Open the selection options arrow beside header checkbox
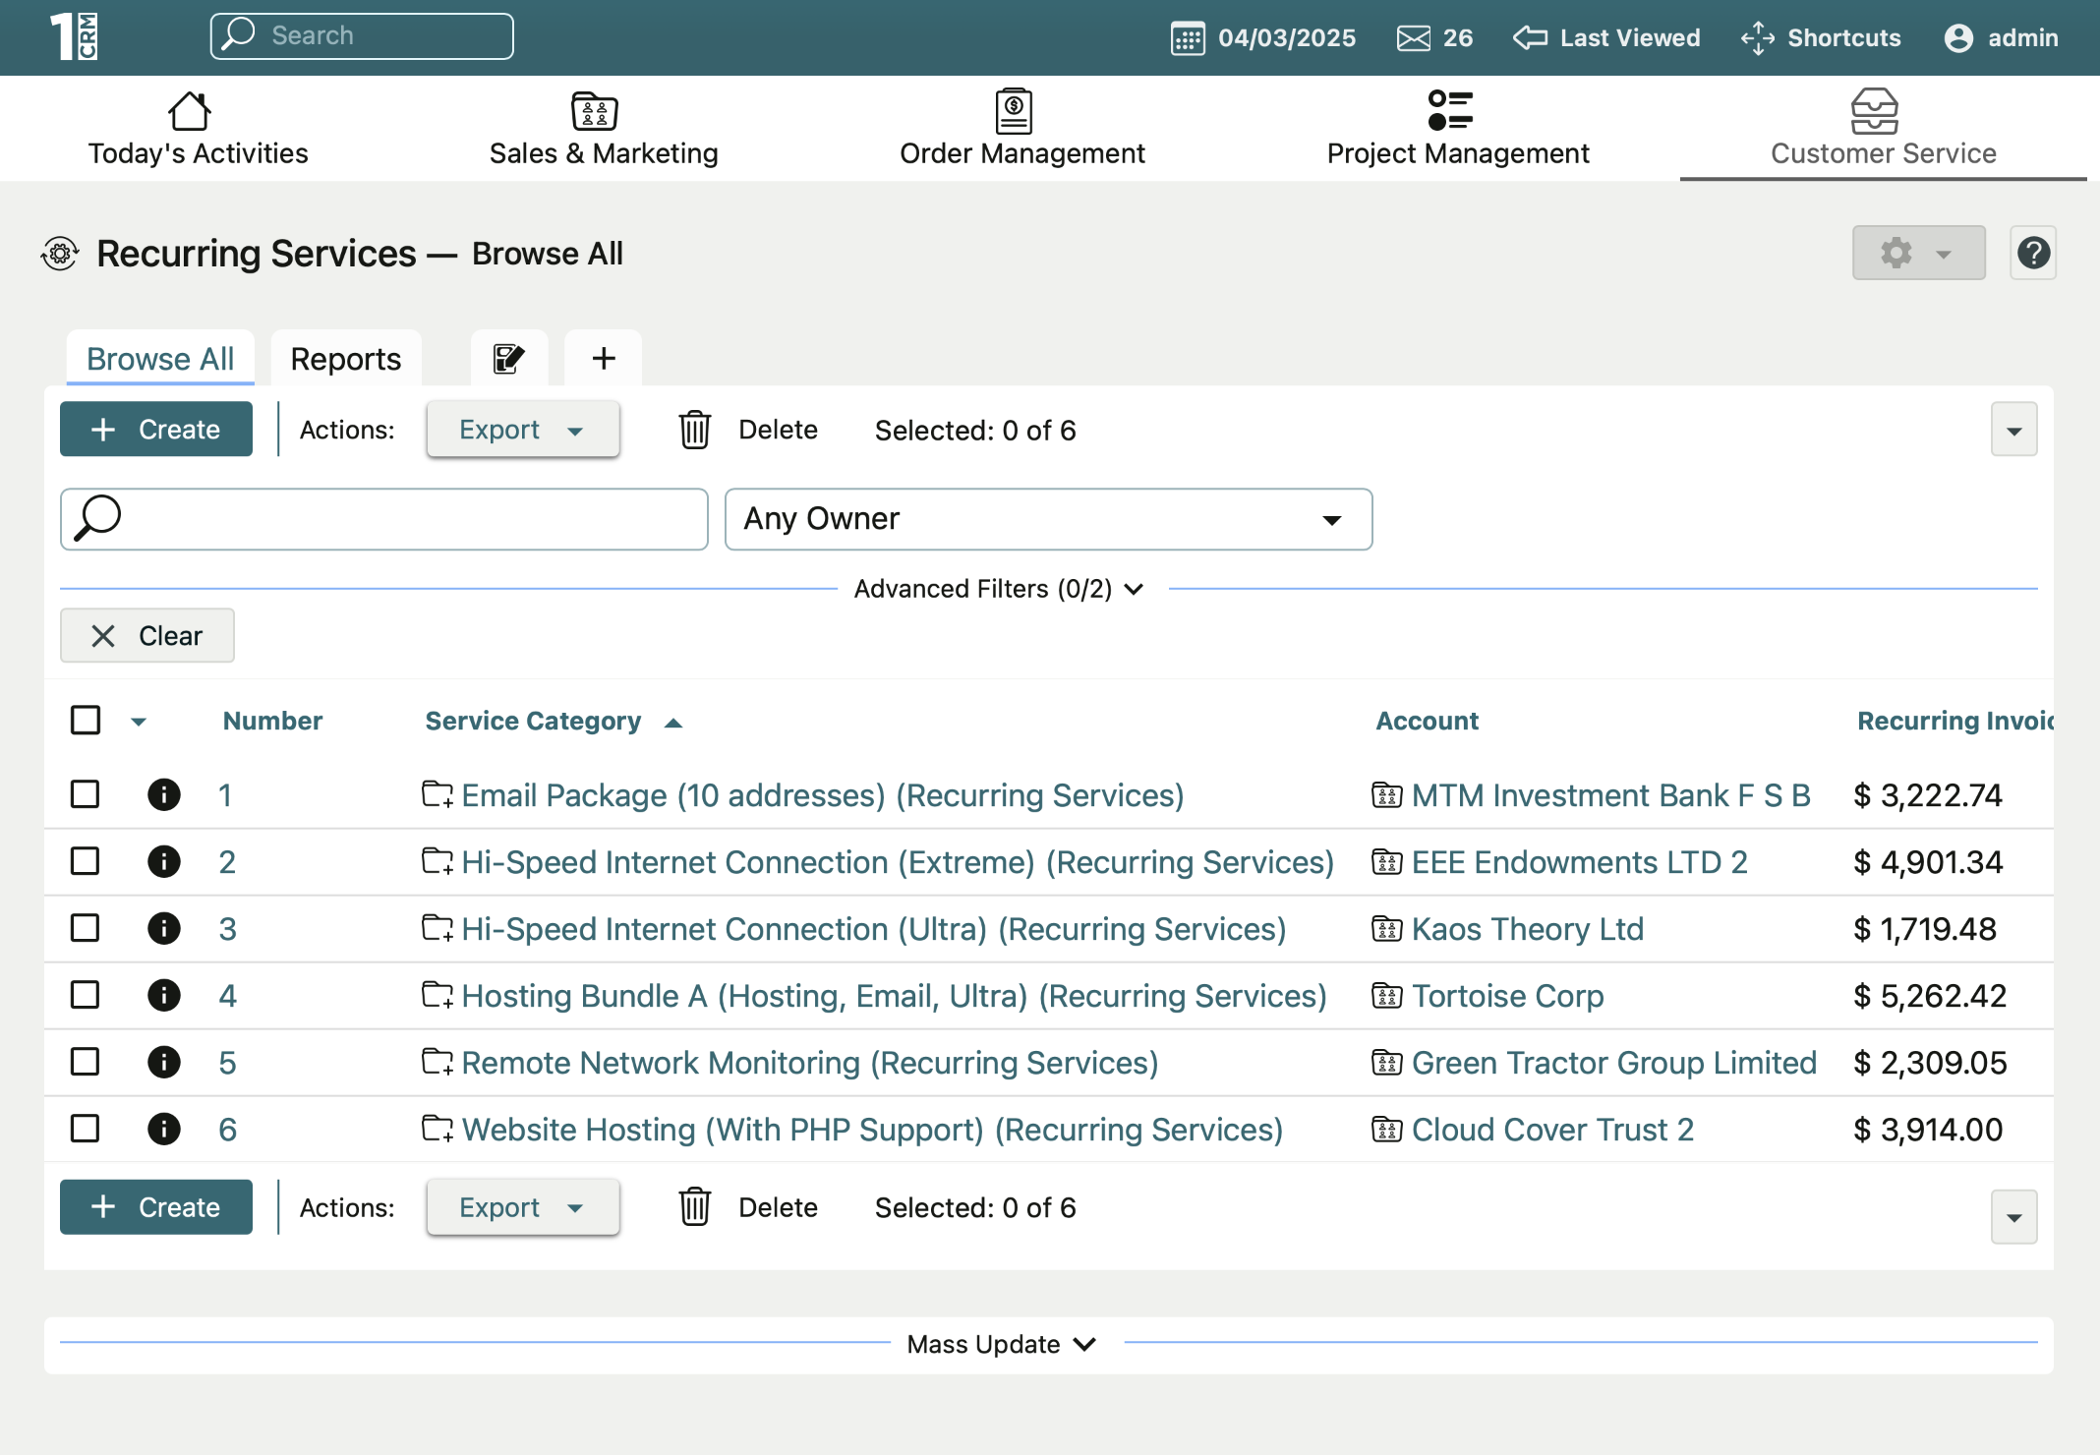Viewport: 2100px width, 1455px height. click(x=139, y=722)
